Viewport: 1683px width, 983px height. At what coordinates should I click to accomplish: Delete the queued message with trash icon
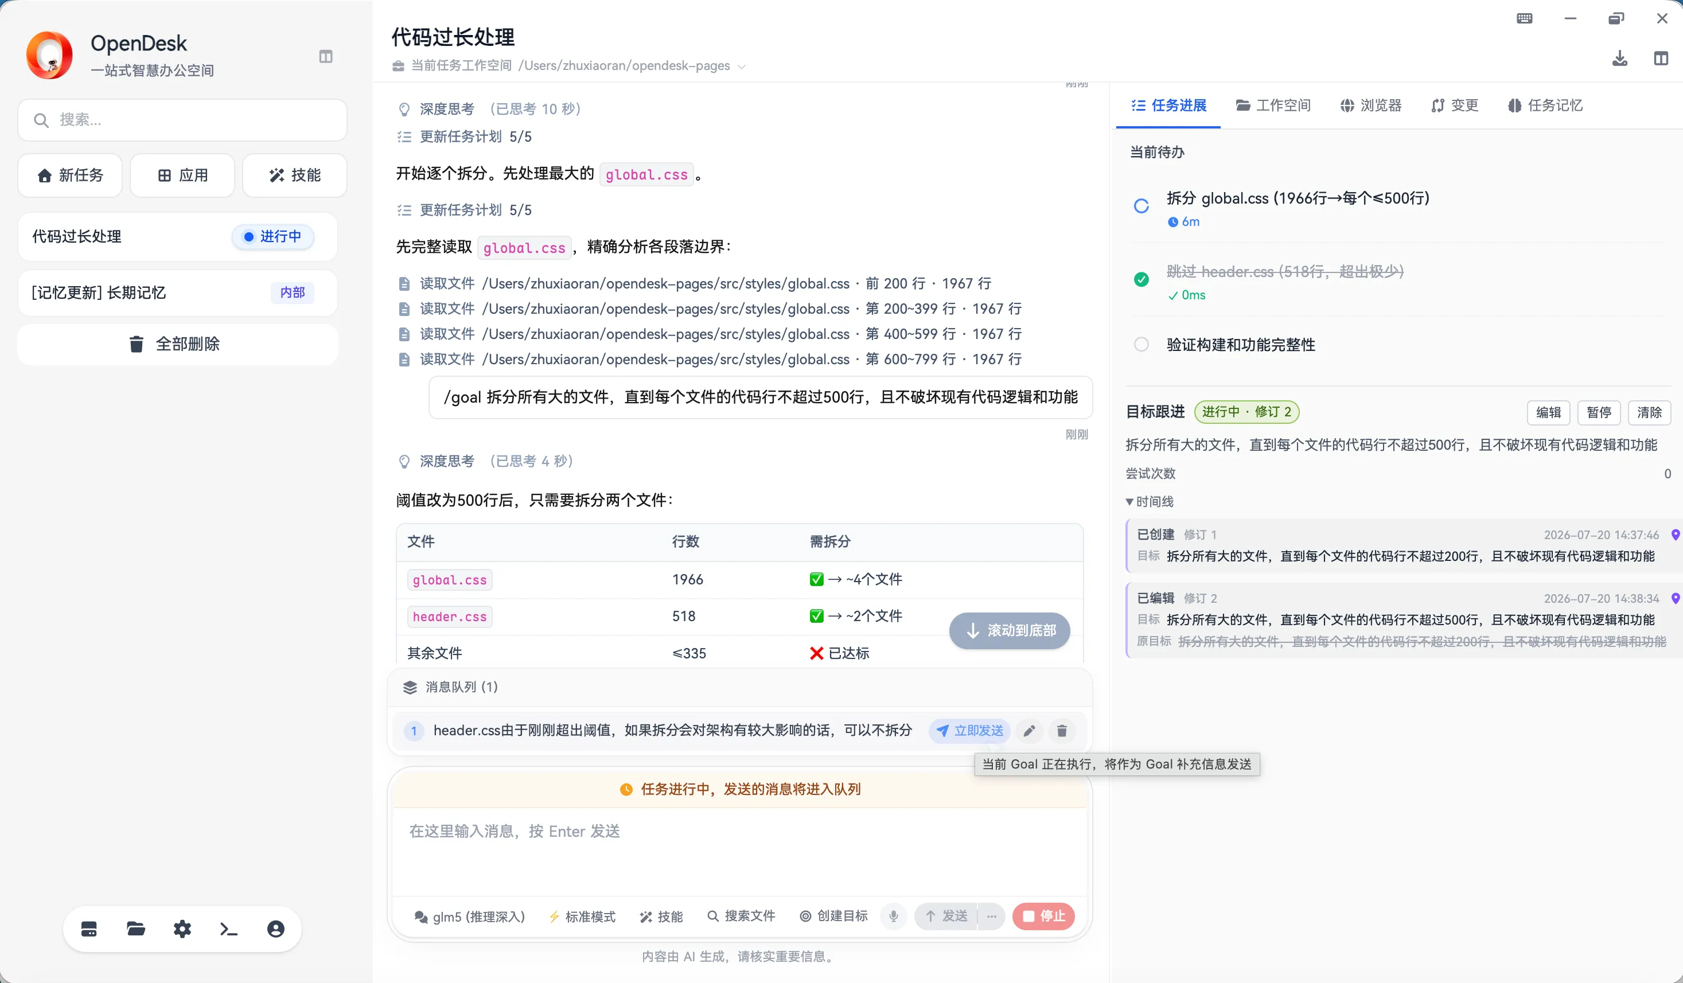click(1062, 731)
